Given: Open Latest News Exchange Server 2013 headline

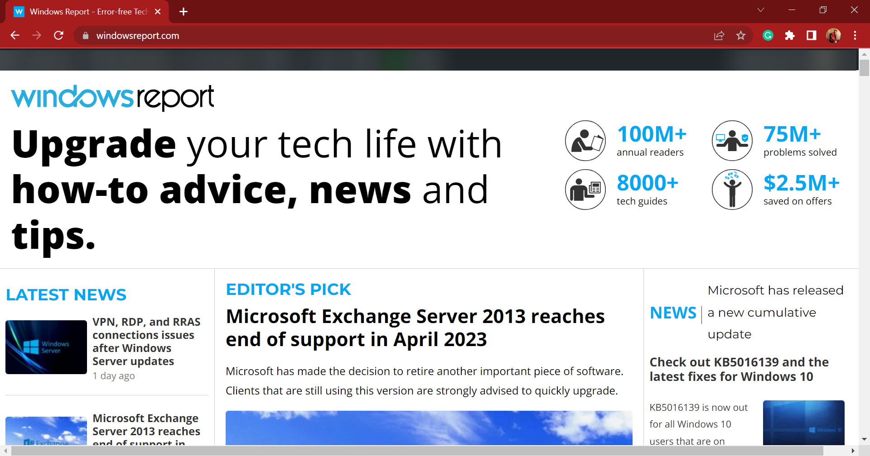Looking at the screenshot, I should click(x=146, y=429).
